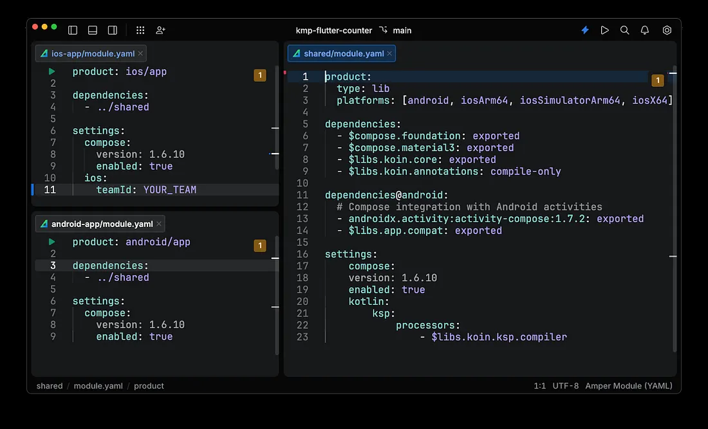708x429 pixels.
Task: Click 'dependencies@android:' heading
Action: (387, 195)
